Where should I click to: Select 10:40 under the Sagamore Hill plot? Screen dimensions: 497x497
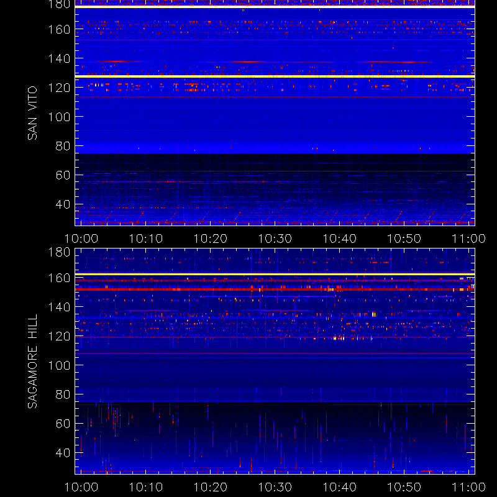pos(340,487)
